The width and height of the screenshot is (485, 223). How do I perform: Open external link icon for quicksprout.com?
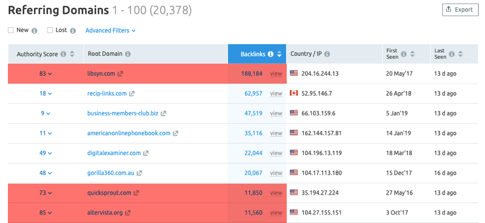click(x=136, y=193)
